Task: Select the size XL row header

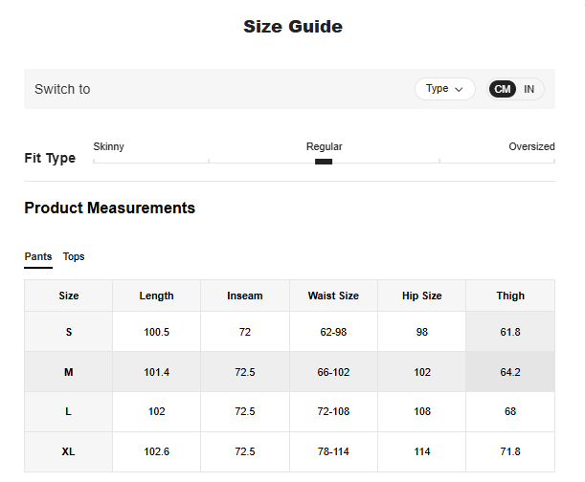Action: (x=69, y=451)
